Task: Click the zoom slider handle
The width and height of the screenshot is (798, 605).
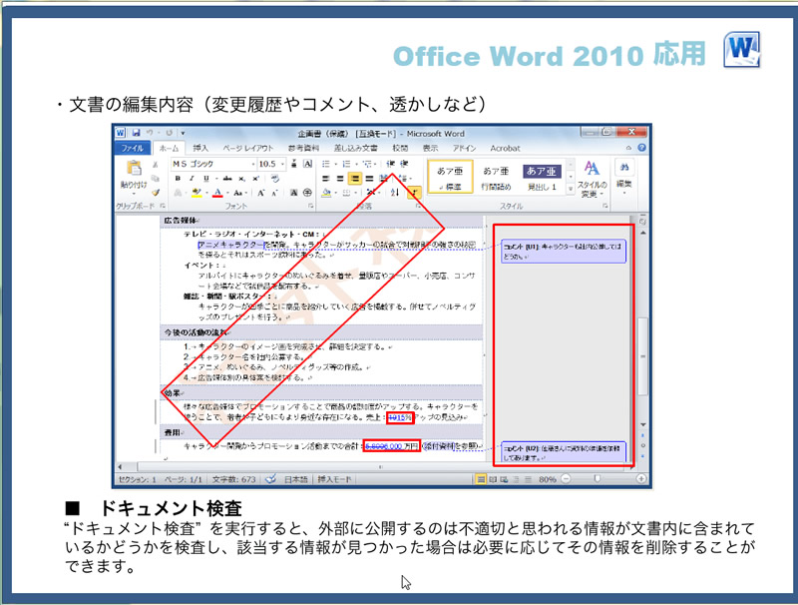Action: click(x=598, y=478)
